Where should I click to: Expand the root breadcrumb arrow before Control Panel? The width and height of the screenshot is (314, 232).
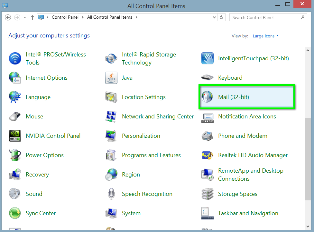pyautogui.click(x=48, y=17)
